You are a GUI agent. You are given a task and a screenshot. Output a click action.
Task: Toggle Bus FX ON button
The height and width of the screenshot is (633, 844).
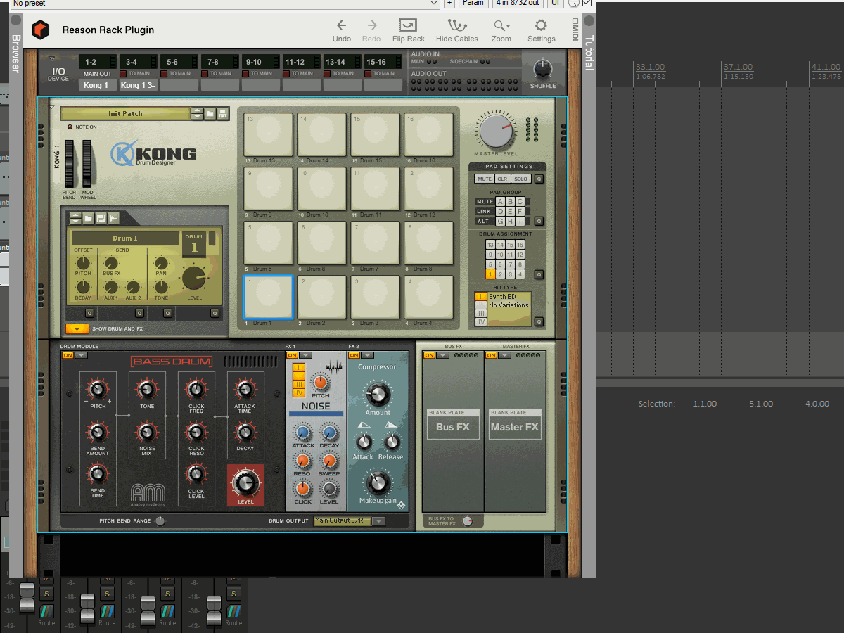429,355
